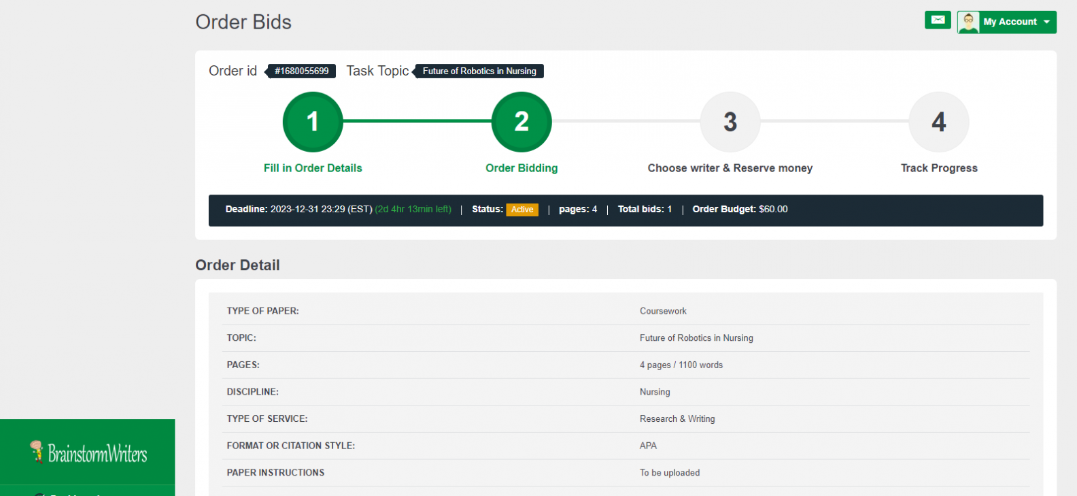
Task: Expand the My Account dropdown arrow
Action: (1046, 22)
